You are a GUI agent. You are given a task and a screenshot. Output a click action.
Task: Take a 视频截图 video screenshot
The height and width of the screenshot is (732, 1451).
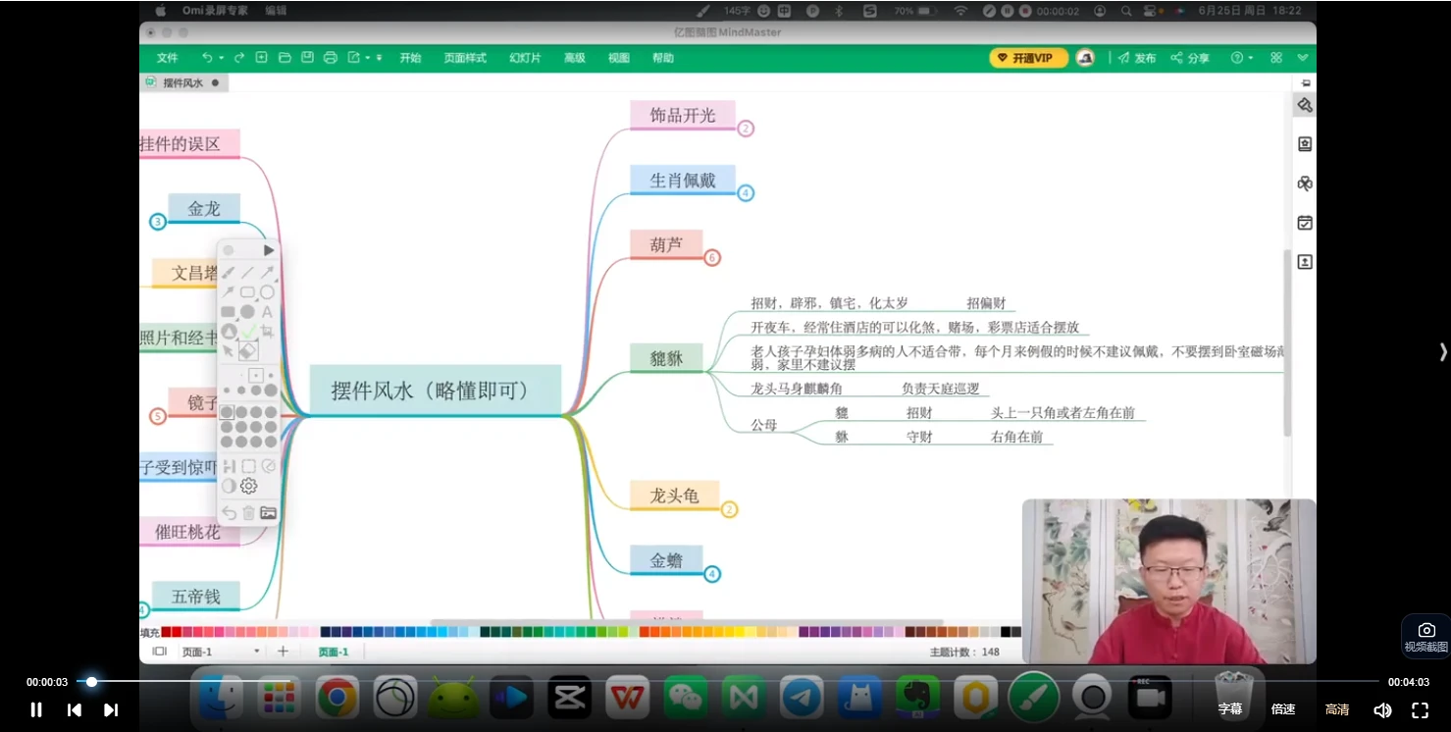coord(1426,636)
